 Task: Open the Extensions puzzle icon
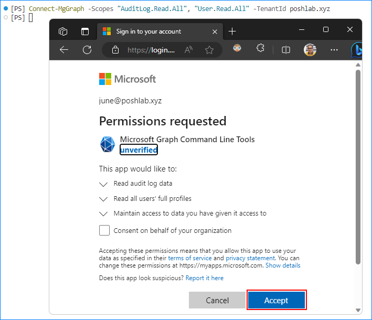click(260, 48)
